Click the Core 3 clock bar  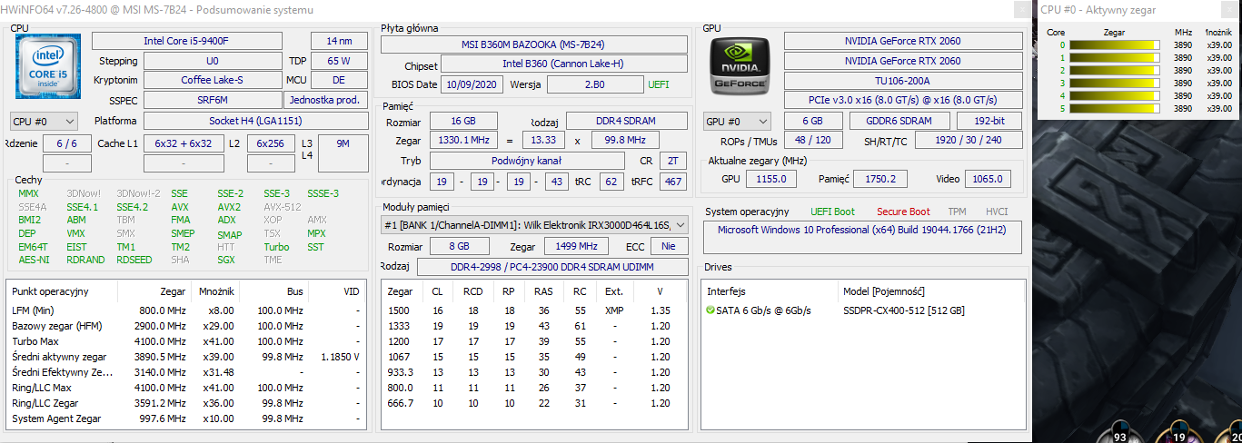click(1115, 83)
